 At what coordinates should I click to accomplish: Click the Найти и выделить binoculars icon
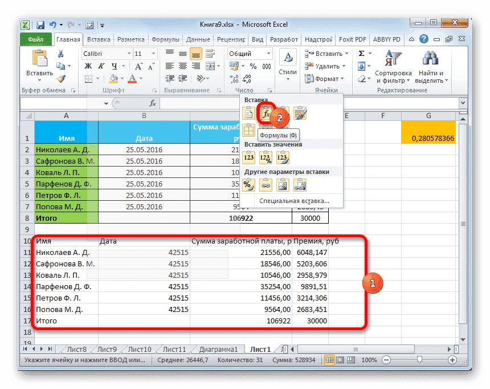430,58
